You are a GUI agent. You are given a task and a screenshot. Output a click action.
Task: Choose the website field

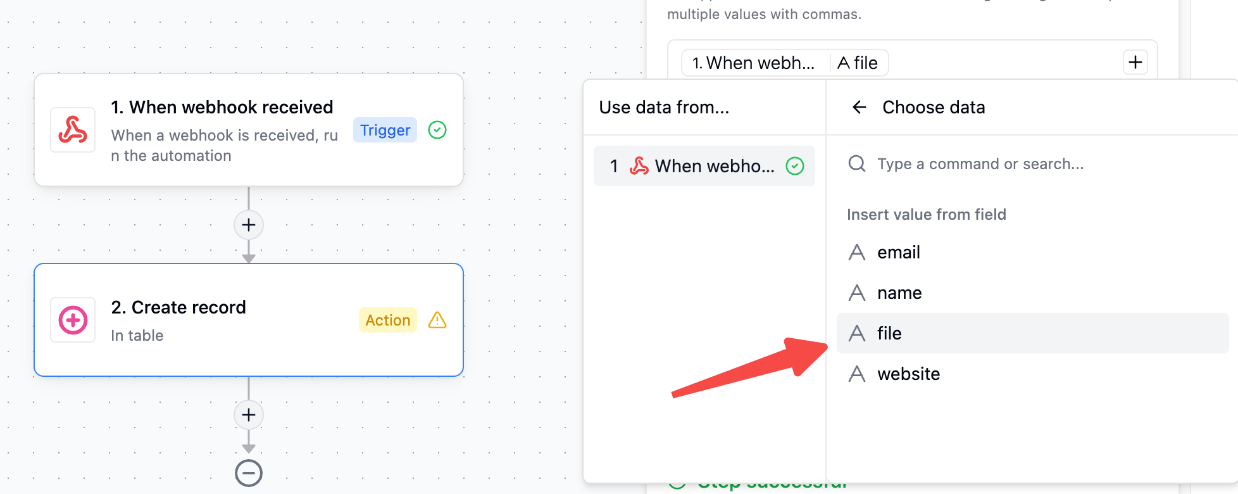pos(908,374)
